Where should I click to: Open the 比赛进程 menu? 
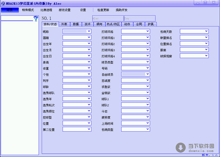[x=46, y=10]
